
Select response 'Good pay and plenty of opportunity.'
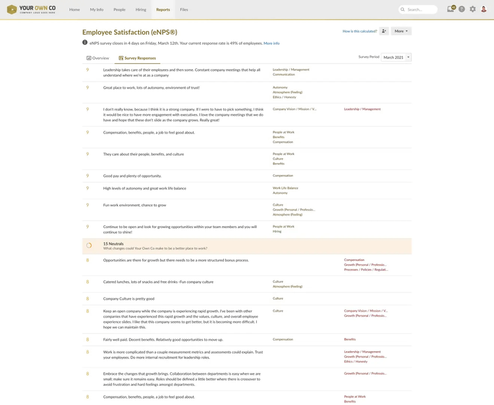(247, 176)
